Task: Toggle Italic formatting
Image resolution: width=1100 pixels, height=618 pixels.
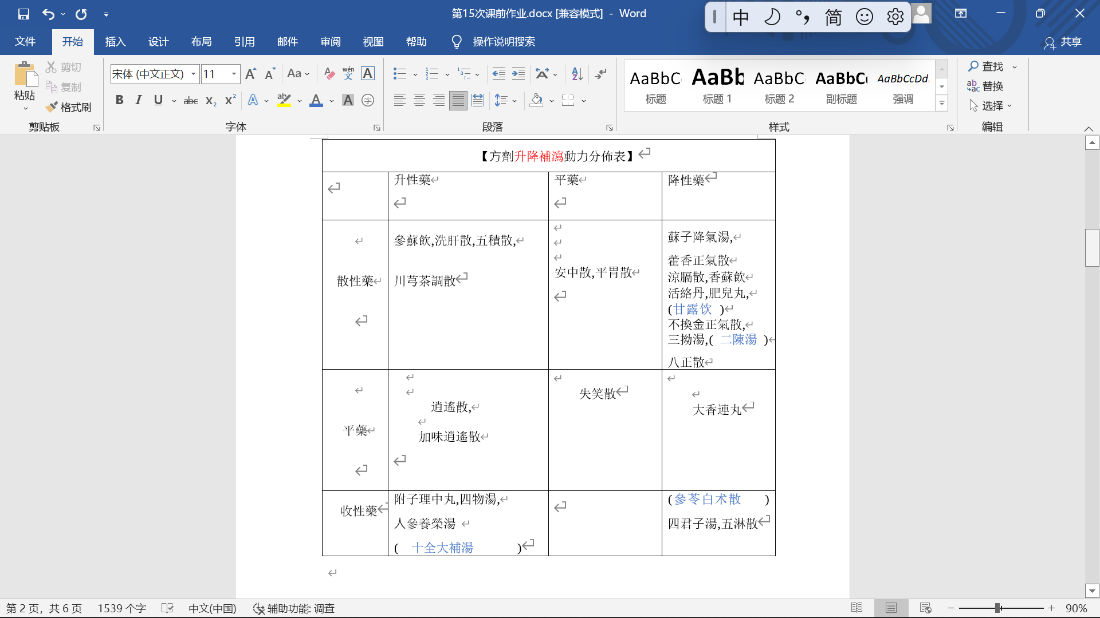Action: (x=139, y=101)
